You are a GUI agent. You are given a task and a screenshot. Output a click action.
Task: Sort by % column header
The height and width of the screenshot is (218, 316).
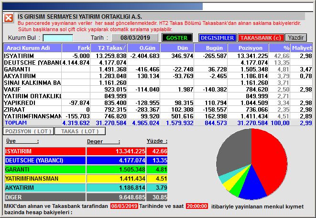coord(280,48)
